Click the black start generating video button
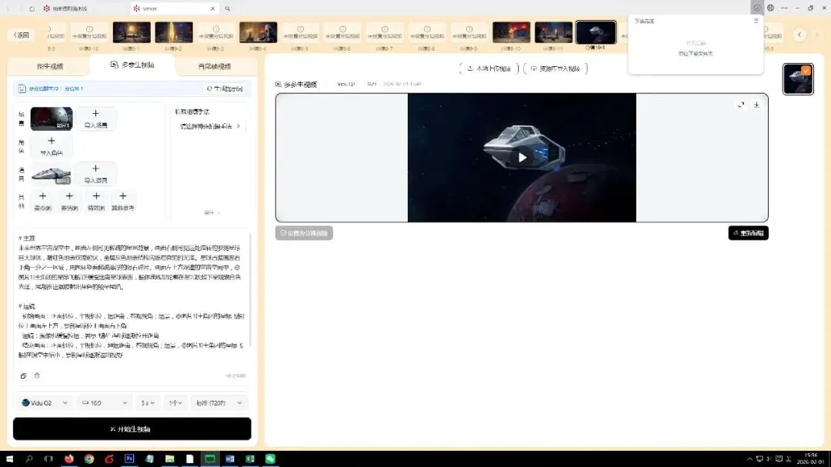Viewport: 831px width, 467px height. (x=132, y=429)
